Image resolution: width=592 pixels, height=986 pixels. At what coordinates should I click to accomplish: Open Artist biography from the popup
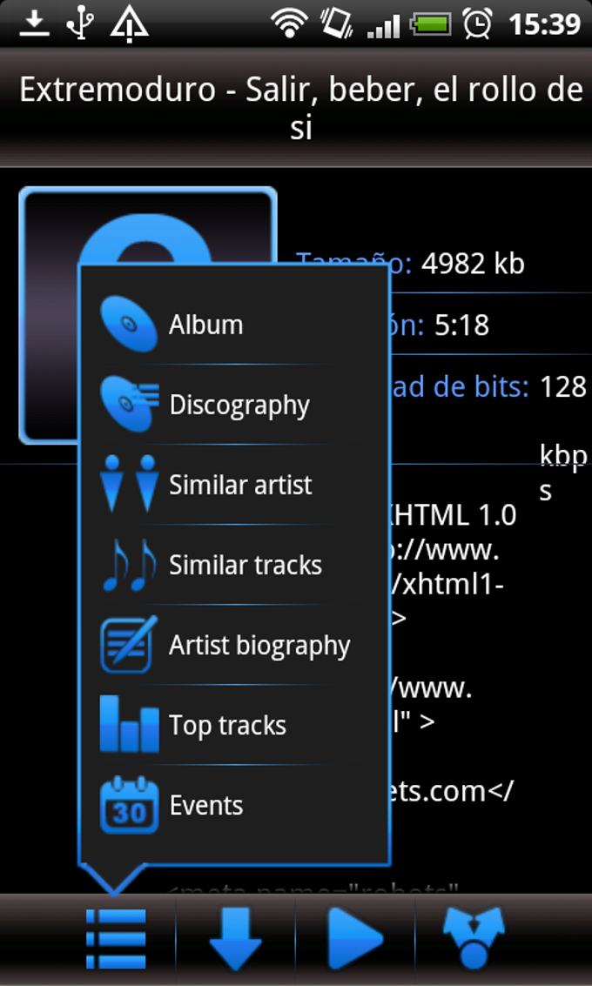[235, 645]
